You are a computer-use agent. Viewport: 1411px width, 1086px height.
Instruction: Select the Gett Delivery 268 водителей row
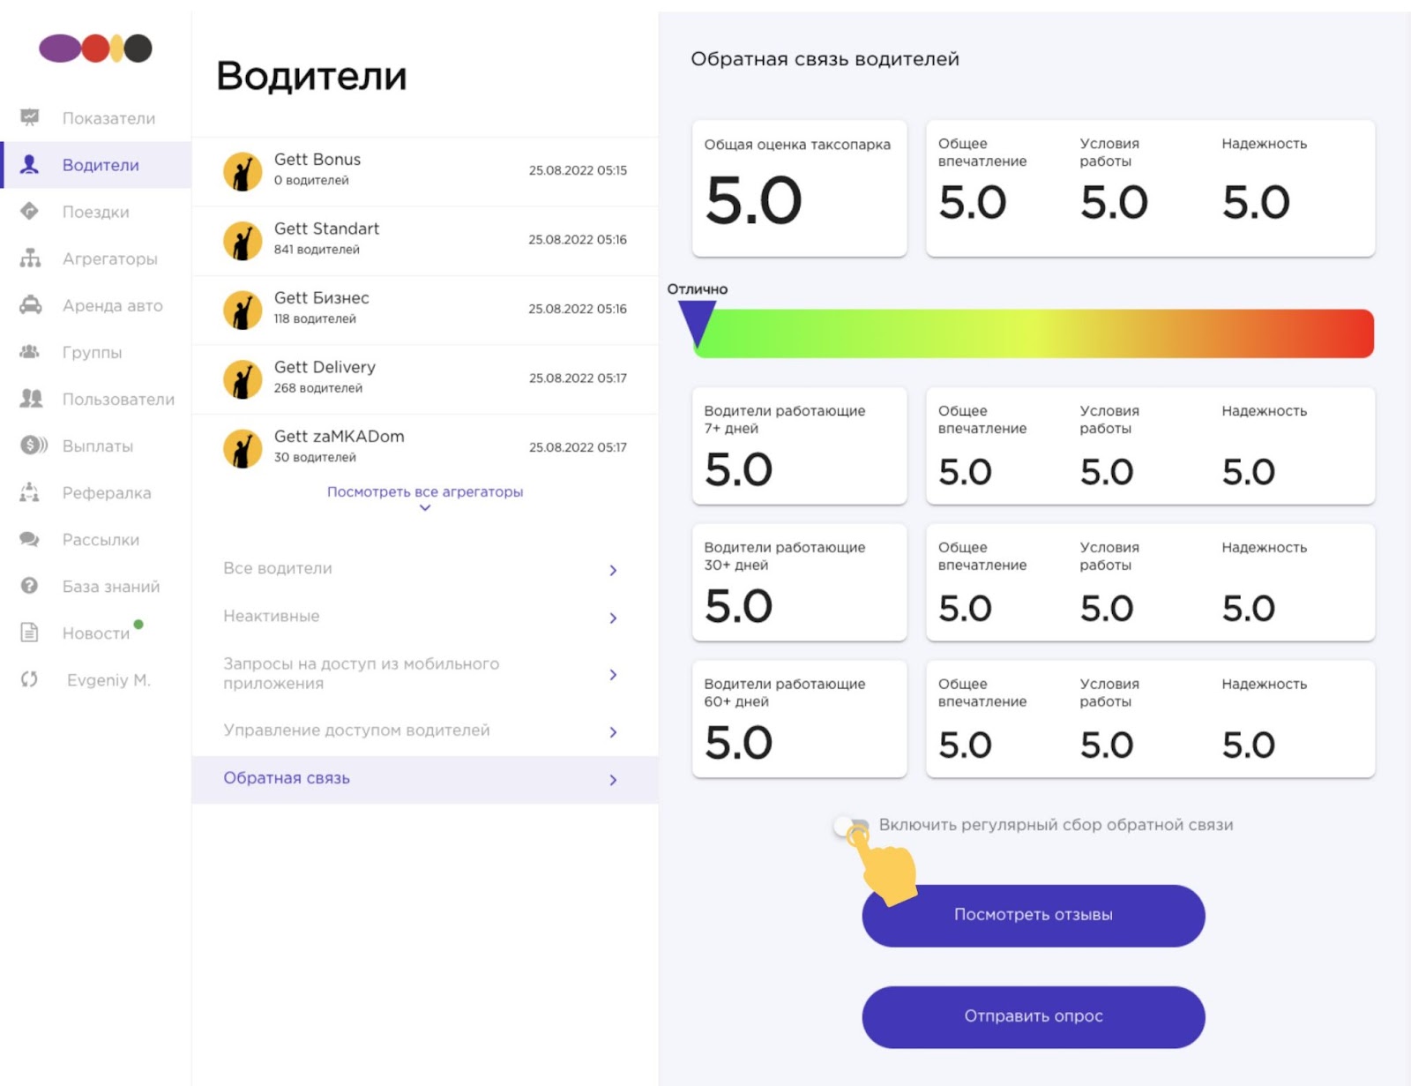pyautogui.click(x=425, y=378)
